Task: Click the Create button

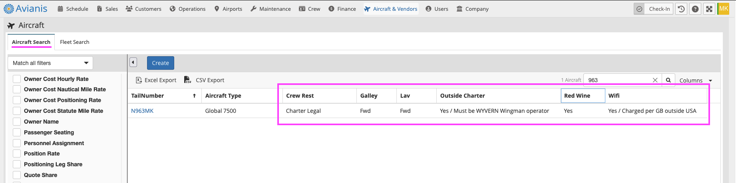Action: click(161, 63)
